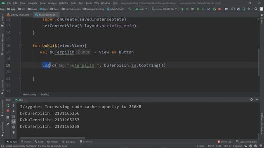Open the Code menu

pyautogui.click(x=42, y=3)
